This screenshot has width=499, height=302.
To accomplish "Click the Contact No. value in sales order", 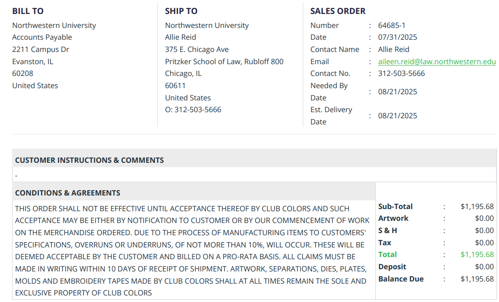I will pyautogui.click(x=401, y=73).
